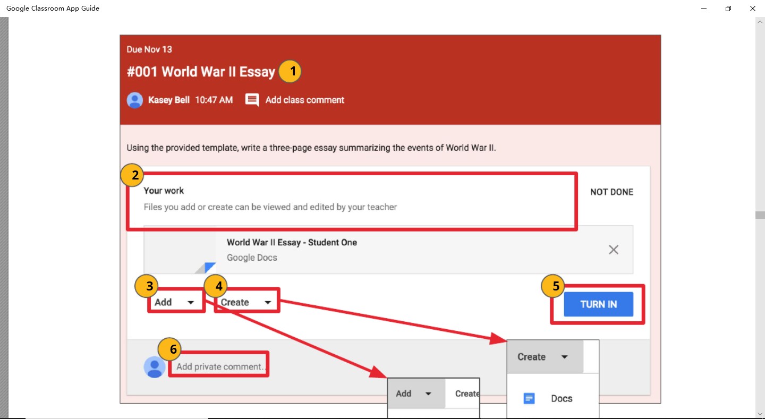Click the blue TURN IN button
765x419 pixels.
point(598,304)
